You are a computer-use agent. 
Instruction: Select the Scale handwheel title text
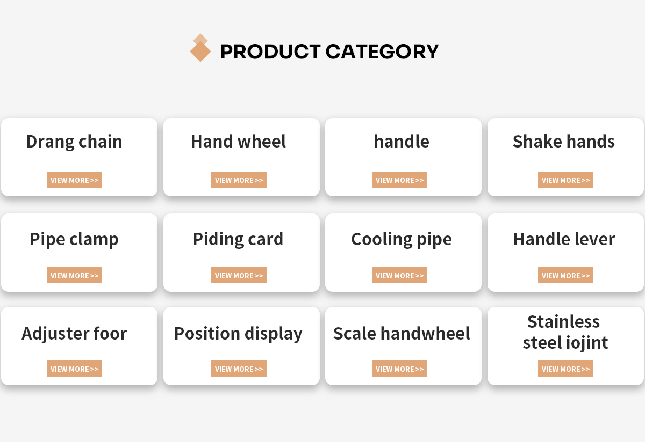pyautogui.click(x=402, y=334)
